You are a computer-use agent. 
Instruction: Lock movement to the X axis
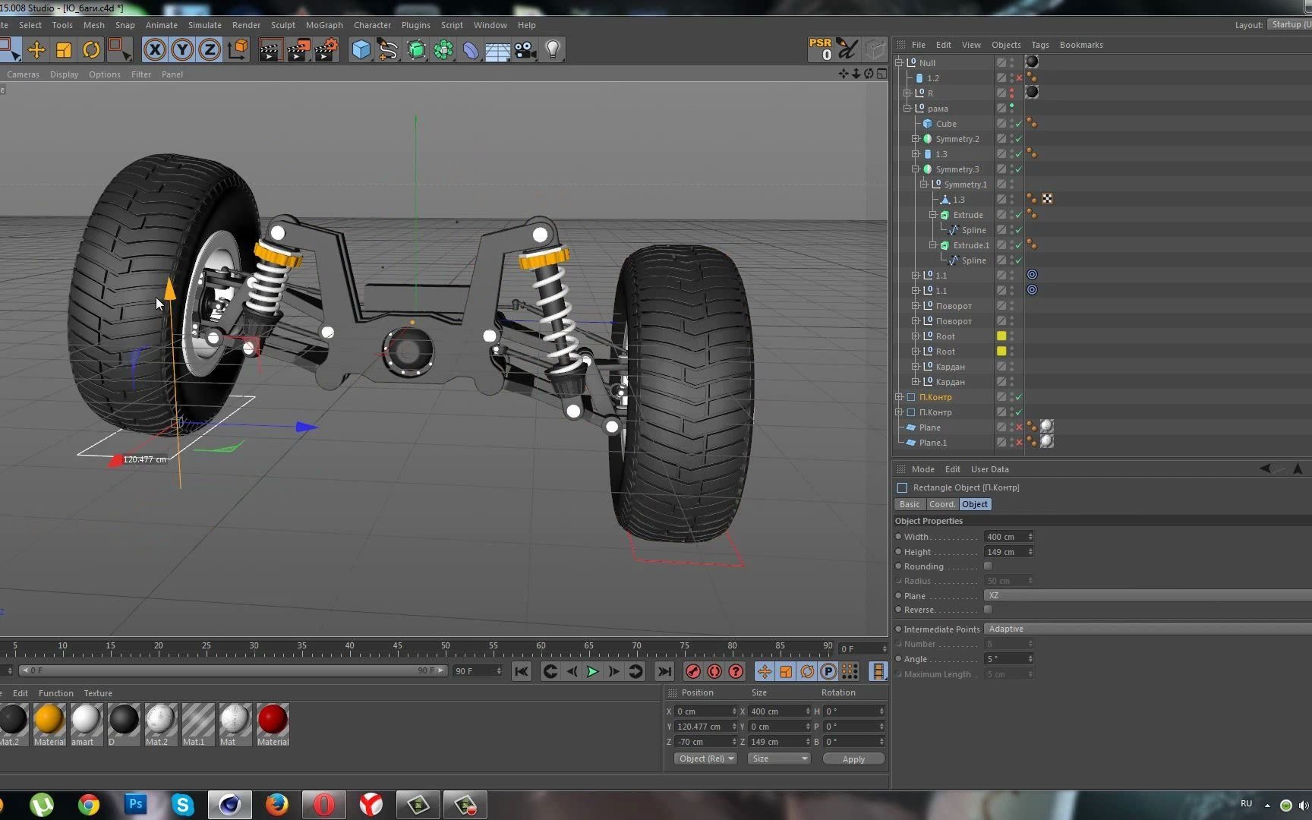[154, 49]
